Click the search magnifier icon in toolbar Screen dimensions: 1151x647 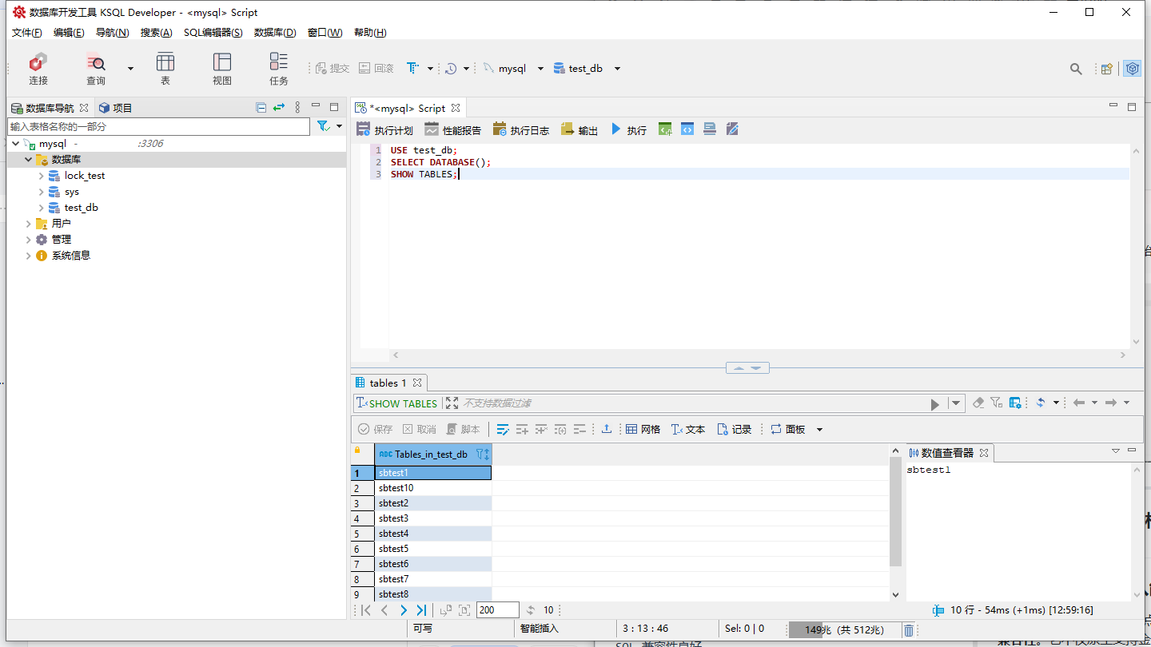point(1076,69)
